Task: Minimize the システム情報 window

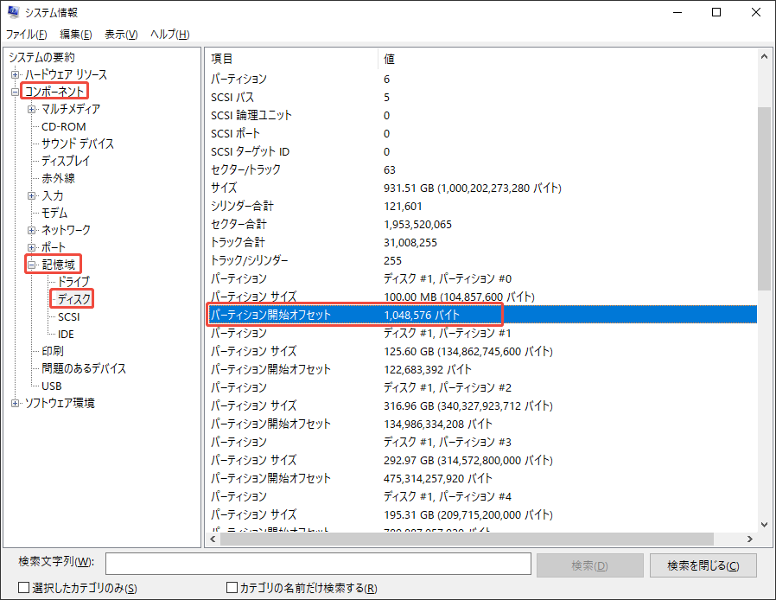Action: pyautogui.click(x=677, y=12)
